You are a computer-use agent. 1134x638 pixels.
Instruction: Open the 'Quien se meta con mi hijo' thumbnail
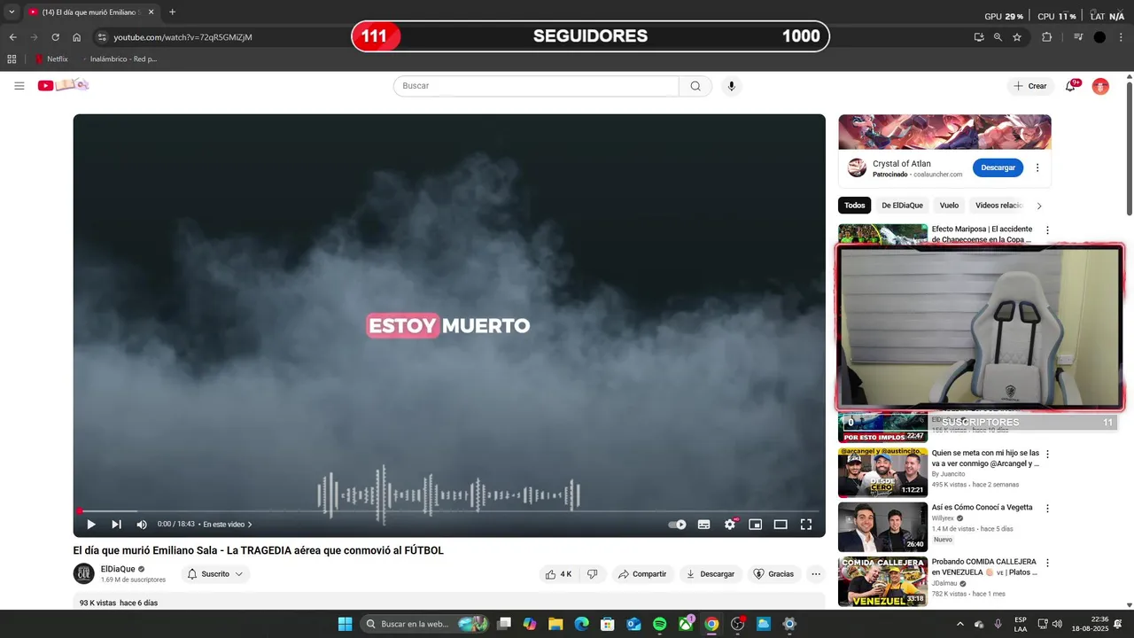point(882,473)
